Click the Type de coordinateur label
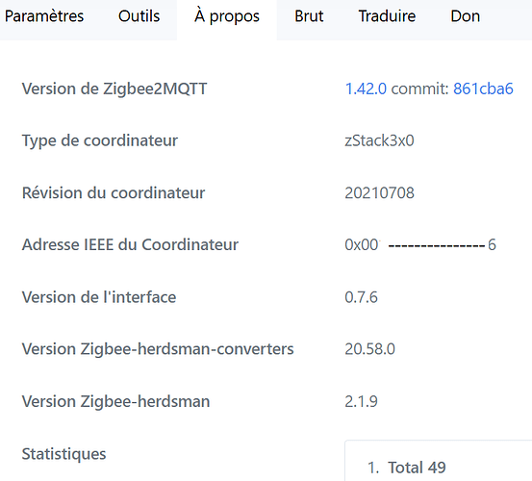This screenshot has width=532, height=481. [x=100, y=140]
